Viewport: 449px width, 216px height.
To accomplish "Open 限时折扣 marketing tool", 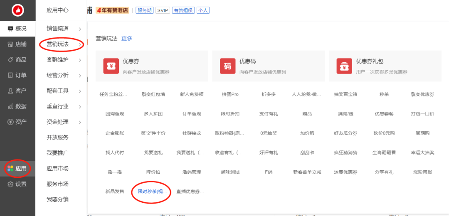I will 230,114.
